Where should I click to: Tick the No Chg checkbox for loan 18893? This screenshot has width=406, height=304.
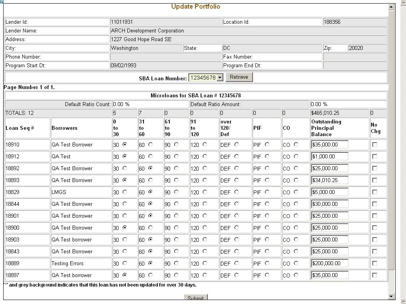[x=375, y=180]
